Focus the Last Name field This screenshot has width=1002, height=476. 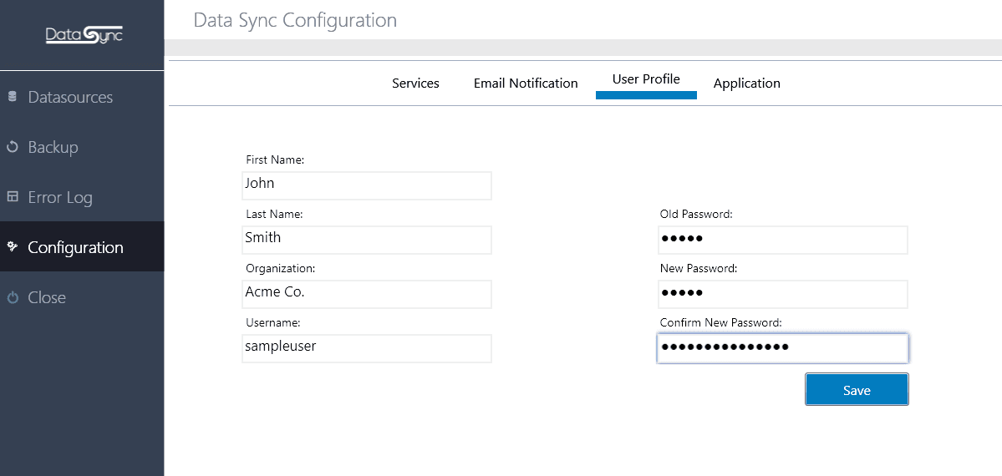[x=367, y=240]
